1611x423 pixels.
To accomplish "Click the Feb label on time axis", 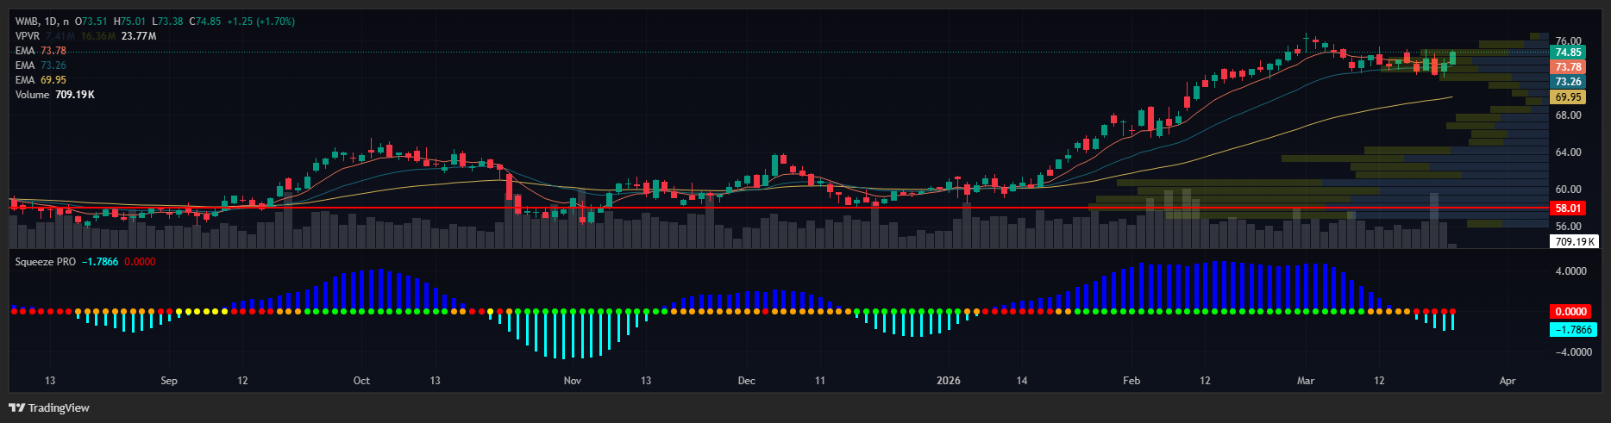I will (x=1131, y=381).
